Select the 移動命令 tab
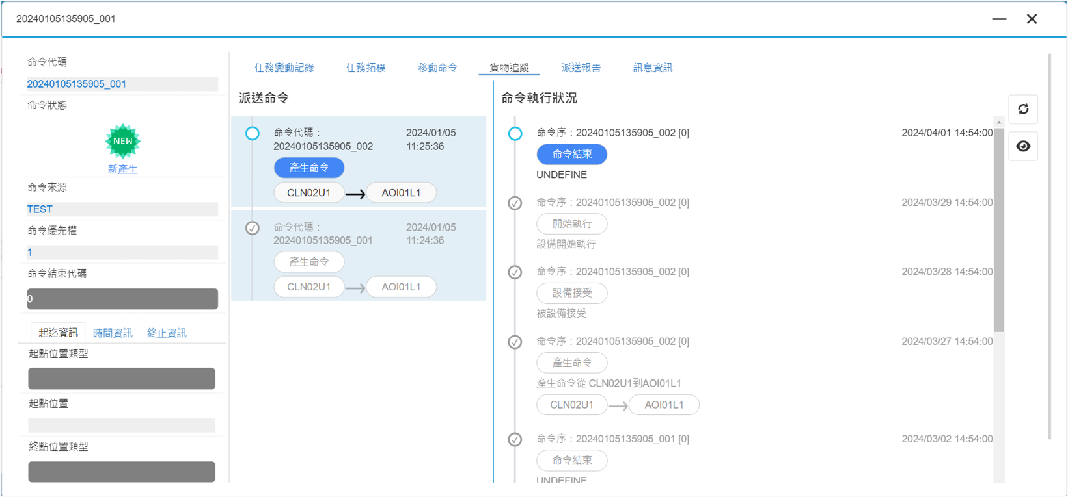This screenshot has width=1068, height=497. [x=437, y=68]
